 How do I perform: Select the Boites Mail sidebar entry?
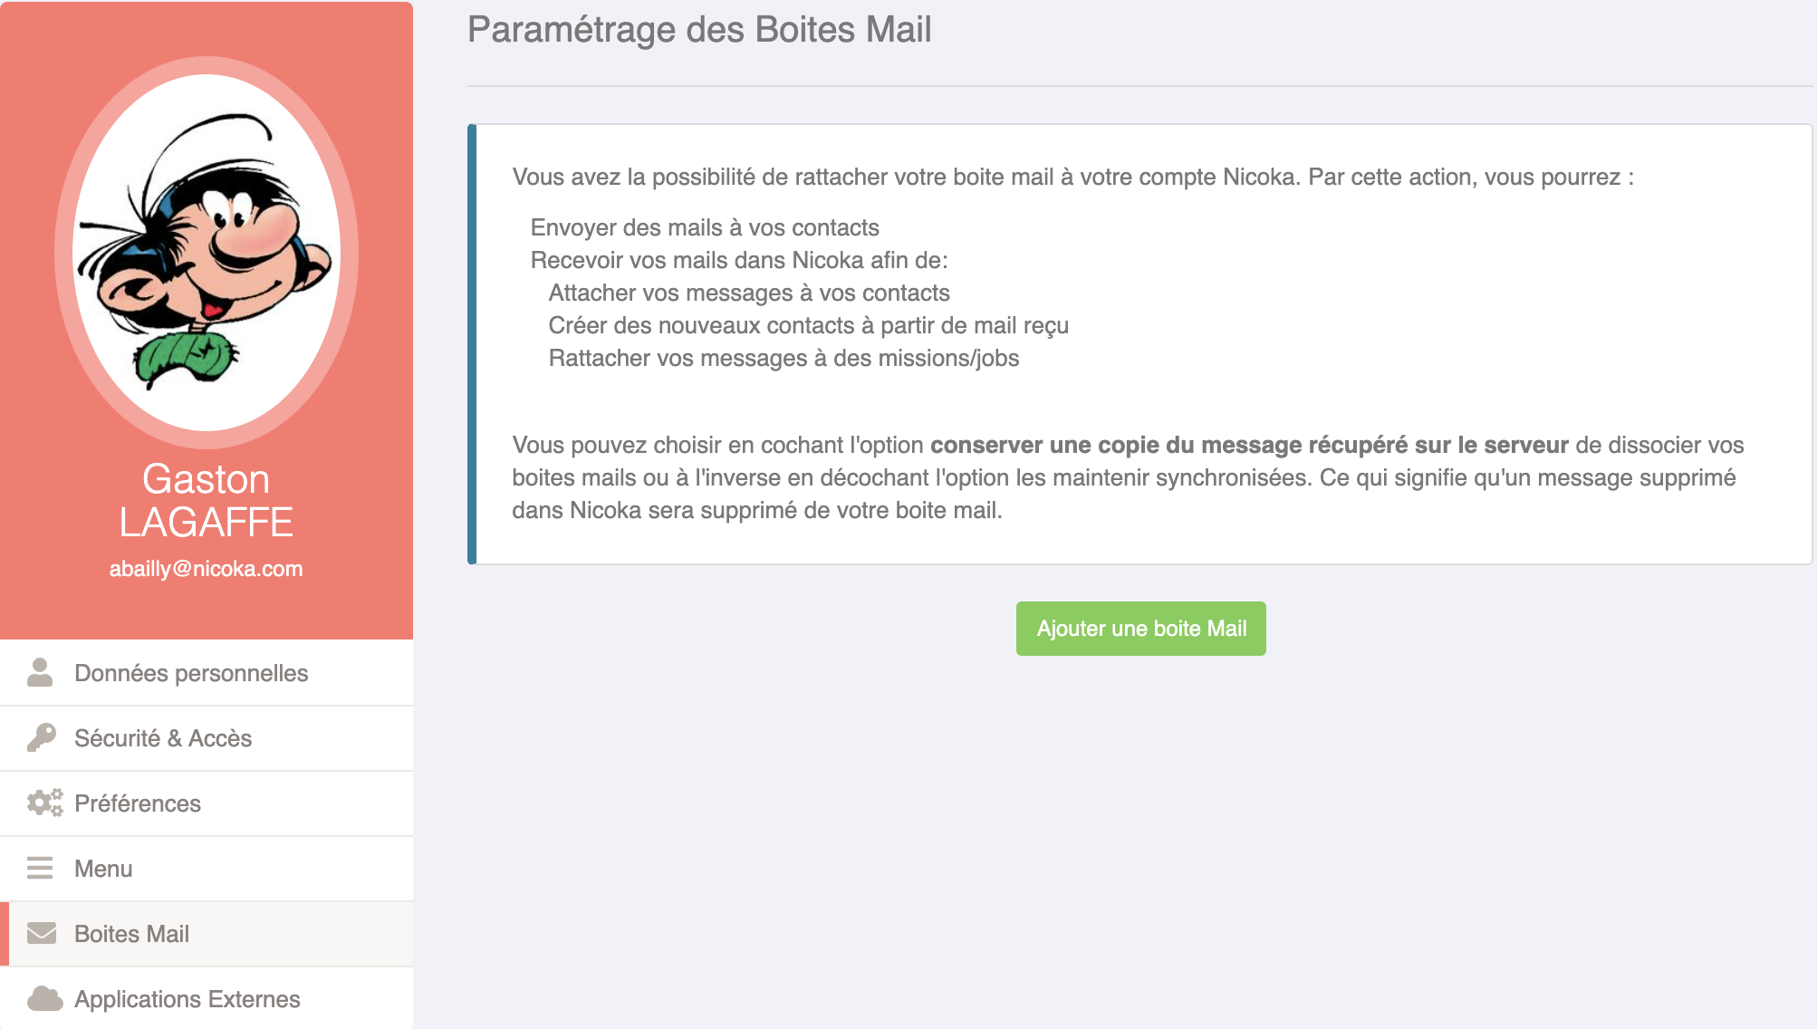pos(207,934)
